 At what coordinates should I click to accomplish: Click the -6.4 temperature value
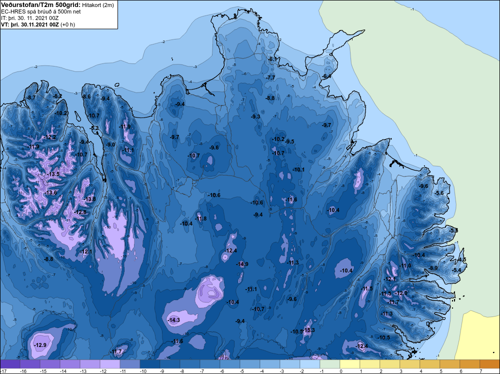coord(326,76)
